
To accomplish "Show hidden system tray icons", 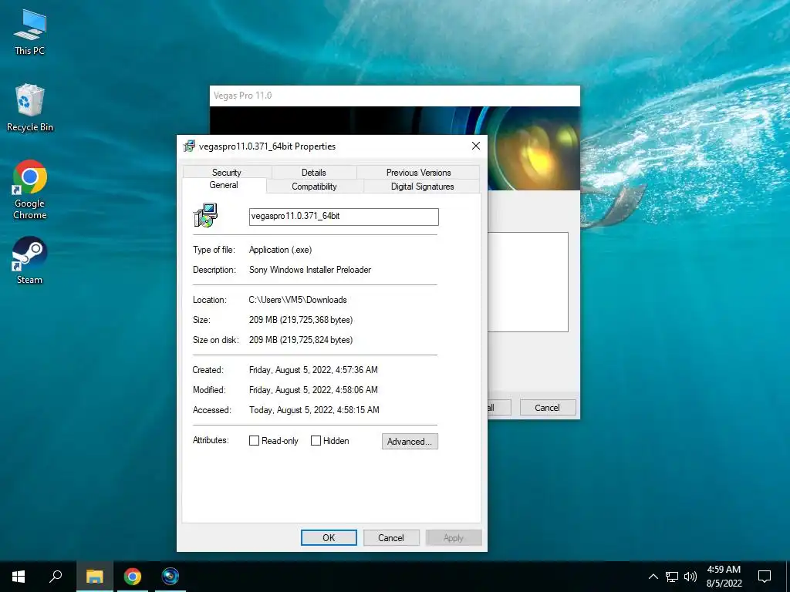I will (653, 577).
